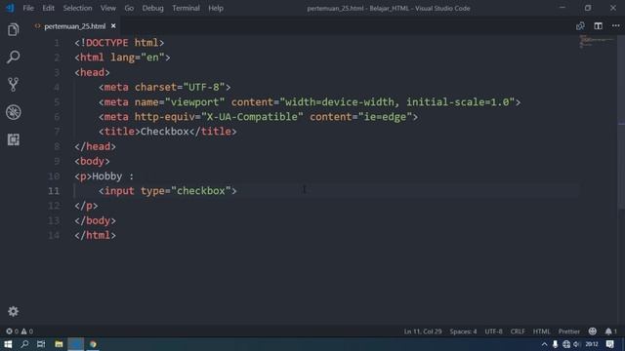
Task: Click the taskbar clock
Action: coord(592,344)
